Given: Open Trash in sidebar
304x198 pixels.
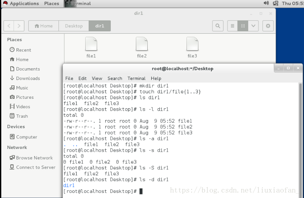Looking at the screenshot, I should pos(19,116).
